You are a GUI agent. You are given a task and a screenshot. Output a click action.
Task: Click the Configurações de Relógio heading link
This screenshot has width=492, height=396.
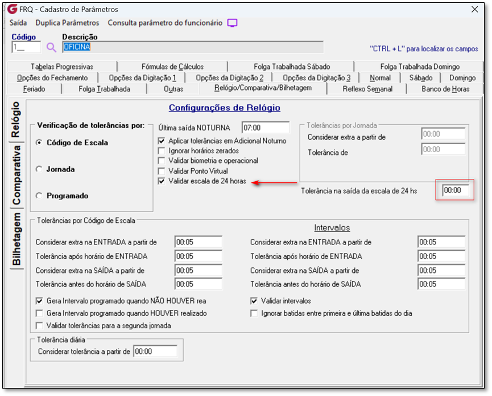(224, 108)
